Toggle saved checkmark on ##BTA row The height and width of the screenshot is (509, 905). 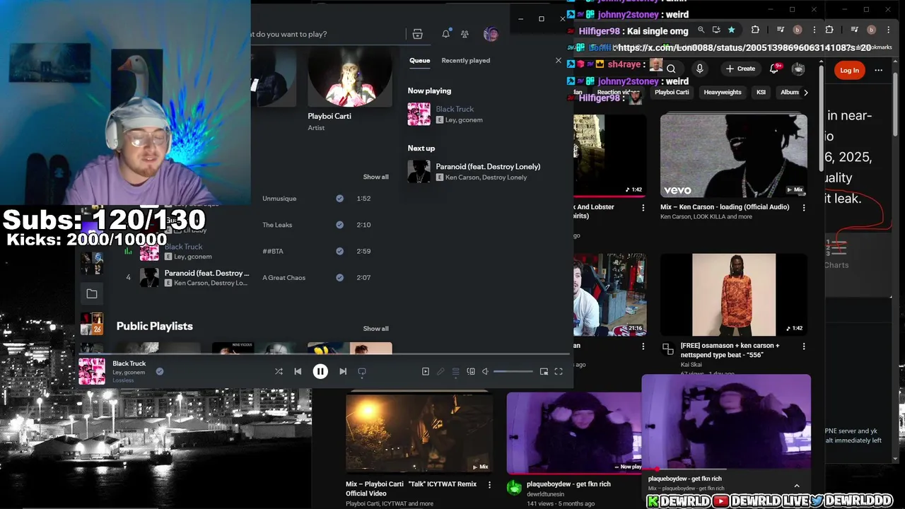click(x=340, y=251)
